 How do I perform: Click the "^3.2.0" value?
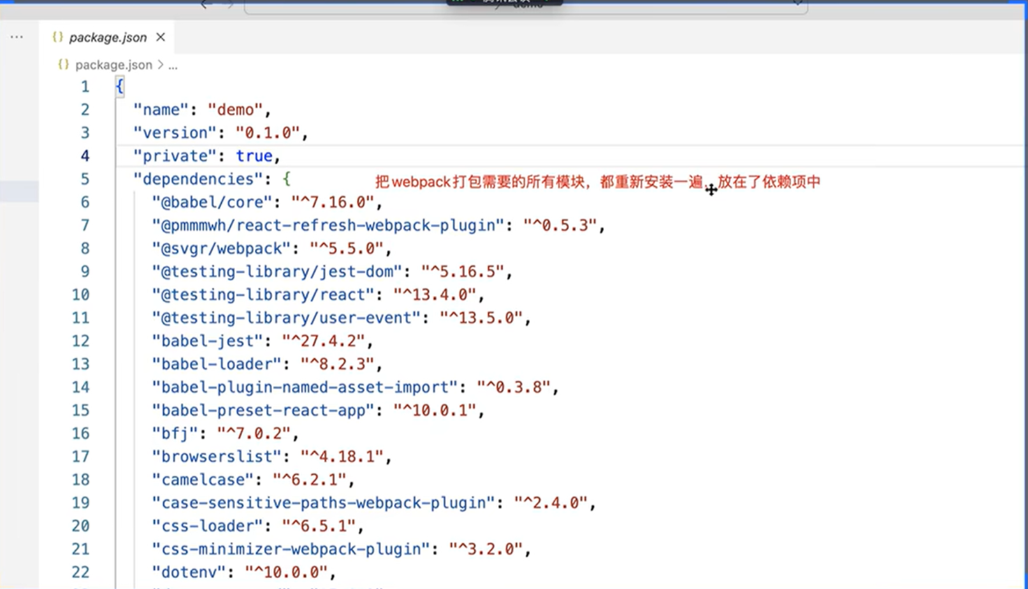(486, 548)
